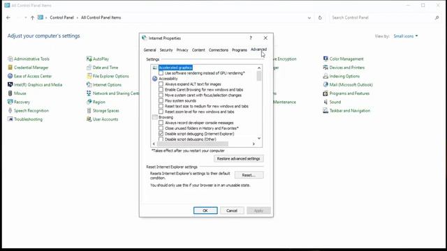Click Cancel in Internet Properties
Image resolution: width=447 pixels, height=251 pixels.
pyautogui.click(x=232, y=211)
